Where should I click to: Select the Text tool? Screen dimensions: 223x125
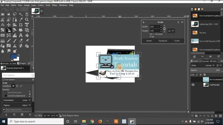(x=21, y=35)
